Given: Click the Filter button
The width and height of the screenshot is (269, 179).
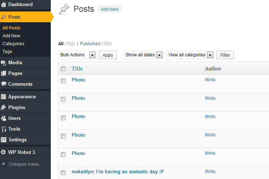Looking at the screenshot, I should [x=225, y=55].
